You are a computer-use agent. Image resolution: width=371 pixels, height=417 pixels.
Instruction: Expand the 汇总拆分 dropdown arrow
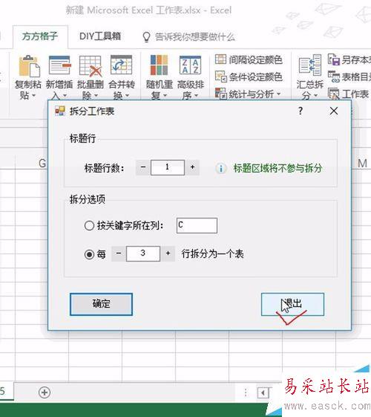pyautogui.click(x=316, y=95)
